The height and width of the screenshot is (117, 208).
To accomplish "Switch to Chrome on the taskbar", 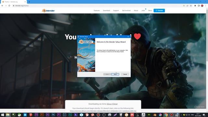I will coord(166,115).
